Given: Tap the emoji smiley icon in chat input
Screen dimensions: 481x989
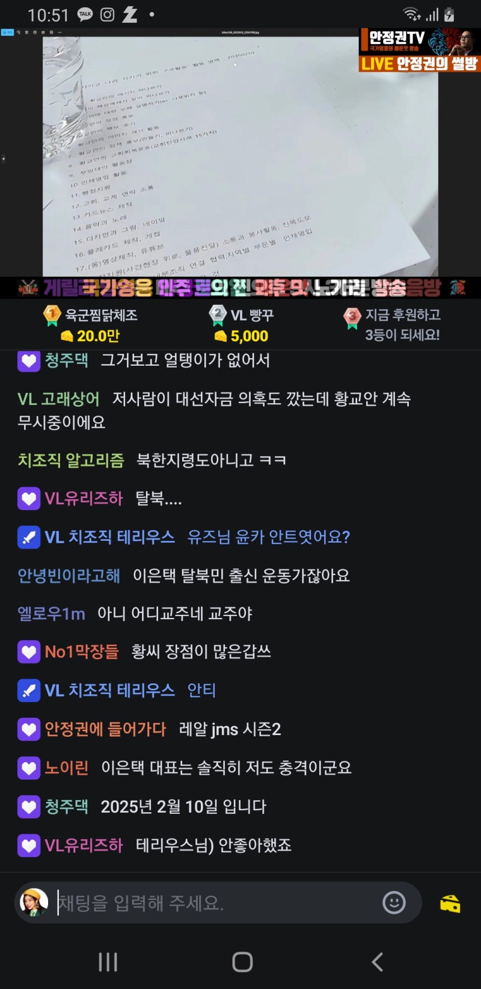Looking at the screenshot, I should point(394,902).
